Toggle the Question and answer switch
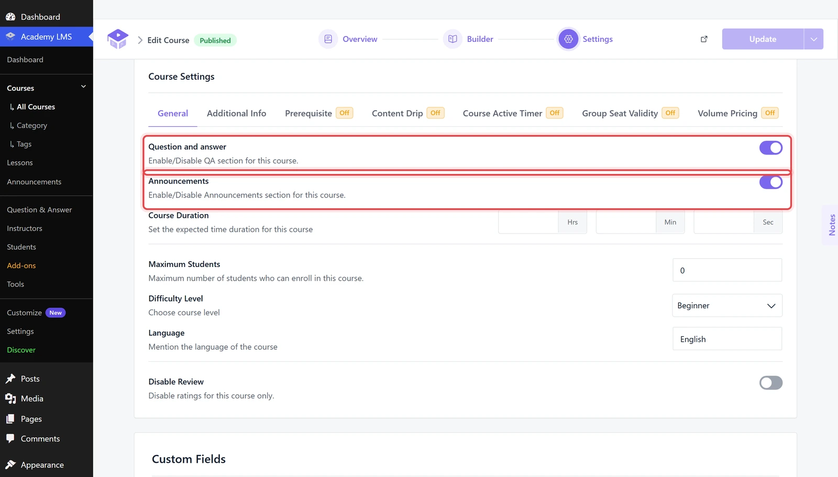 click(771, 148)
